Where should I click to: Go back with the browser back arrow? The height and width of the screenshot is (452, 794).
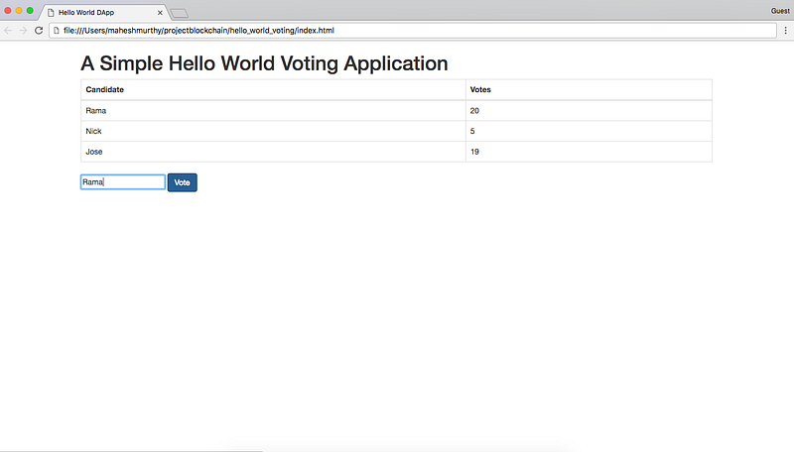pos(8,31)
